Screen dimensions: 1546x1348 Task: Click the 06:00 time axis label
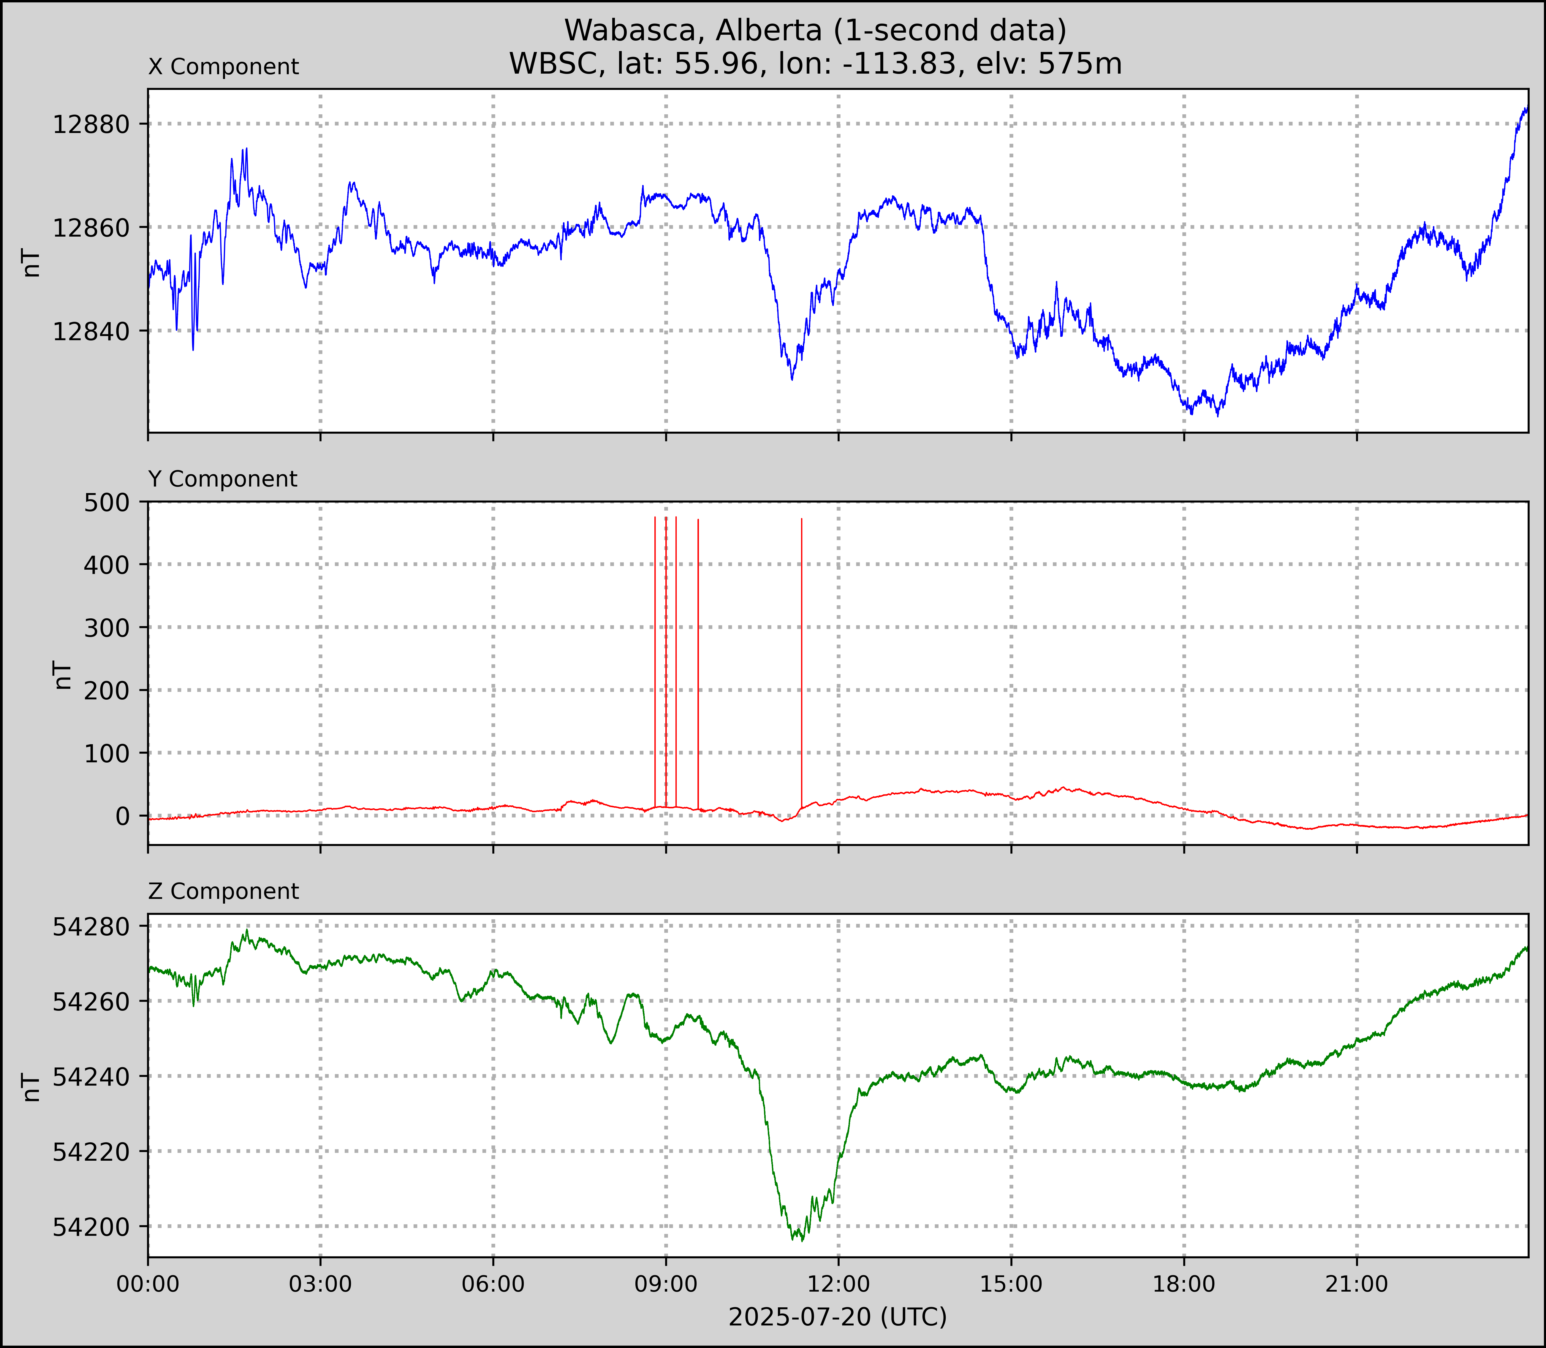[493, 1284]
